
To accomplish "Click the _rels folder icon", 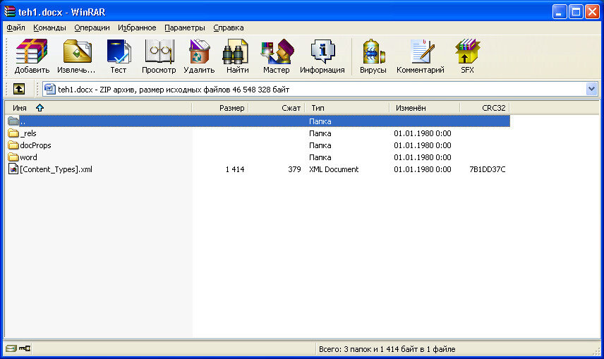I will pyautogui.click(x=13, y=133).
